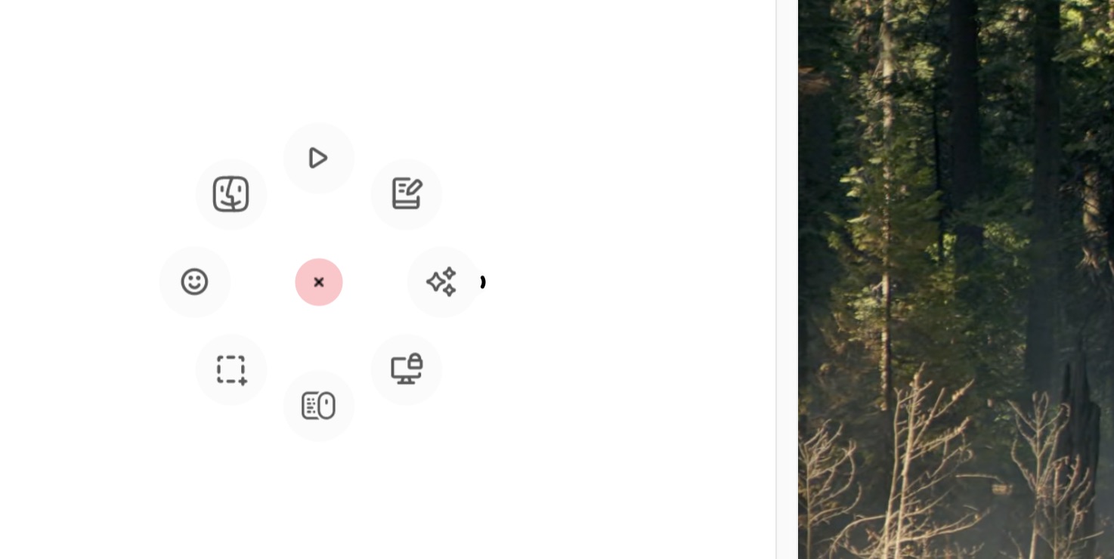Click the play triangle icon in radial menu
The image size is (1114, 559).
[x=318, y=158]
